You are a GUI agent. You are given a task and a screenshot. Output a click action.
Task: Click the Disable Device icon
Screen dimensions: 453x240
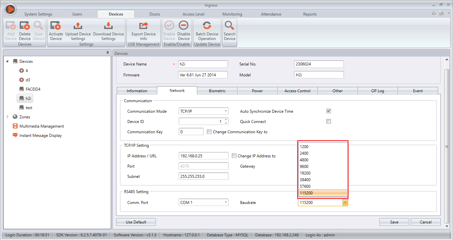click(183, 26)
